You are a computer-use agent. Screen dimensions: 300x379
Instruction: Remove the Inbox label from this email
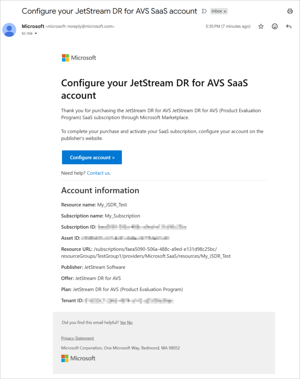pyautogui.click(x=225, y=11)
